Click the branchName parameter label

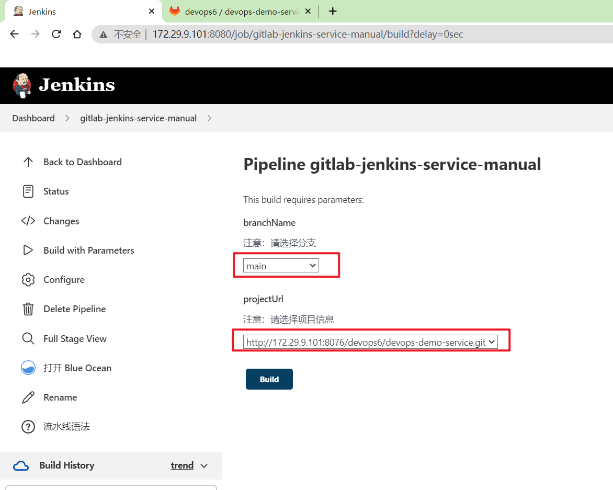point(269,223)
